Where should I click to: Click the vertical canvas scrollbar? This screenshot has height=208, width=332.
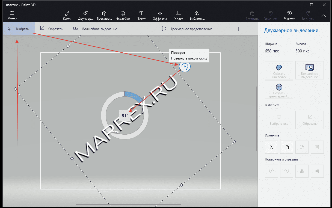click(x=256, y=119)
